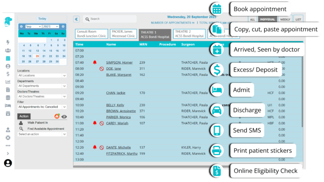Image resolution: width=324 pixels, height=182 pixels.
Task: Switch to Consult Room Bondi Junction tab
Action: (x=91, y=34)
